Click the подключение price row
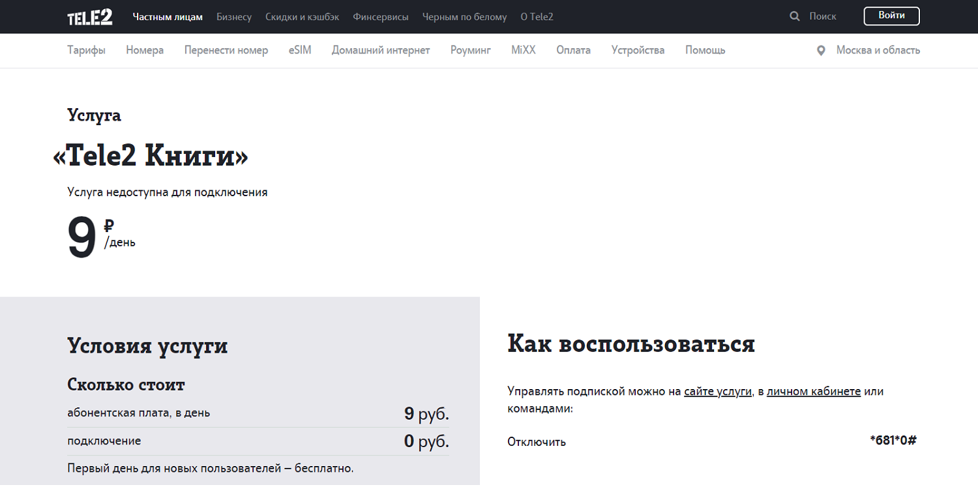Screen dimensions: 978x496 coord(258,441)
